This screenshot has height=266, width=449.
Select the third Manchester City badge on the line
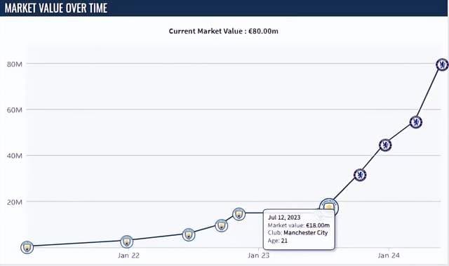tap(189, 235)
